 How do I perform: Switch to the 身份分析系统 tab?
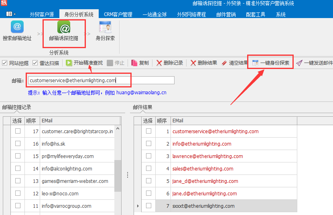79,14
